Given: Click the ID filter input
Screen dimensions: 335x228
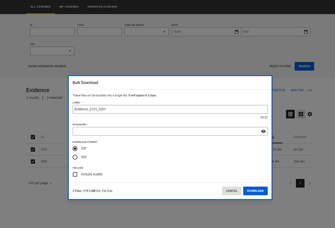Looking at the screenshot, I should point(52,32).
